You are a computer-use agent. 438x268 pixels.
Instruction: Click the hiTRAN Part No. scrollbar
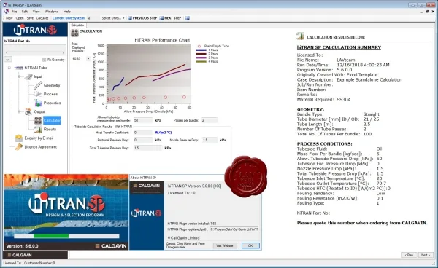[x=35, y=52]
